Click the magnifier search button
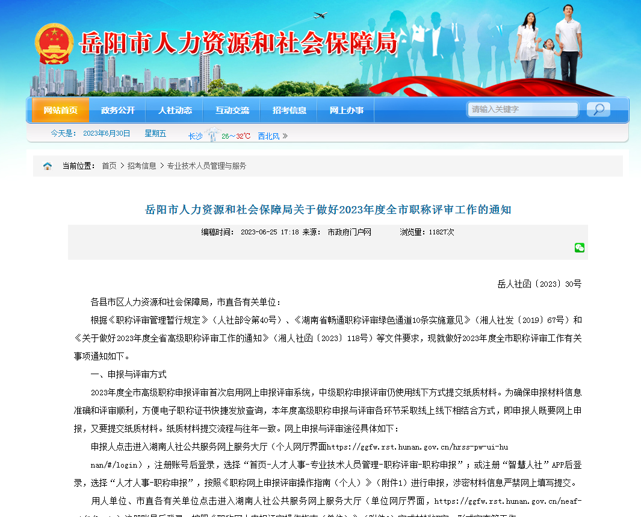The width and height of the screenshot is (641, 517). point(598,110)
